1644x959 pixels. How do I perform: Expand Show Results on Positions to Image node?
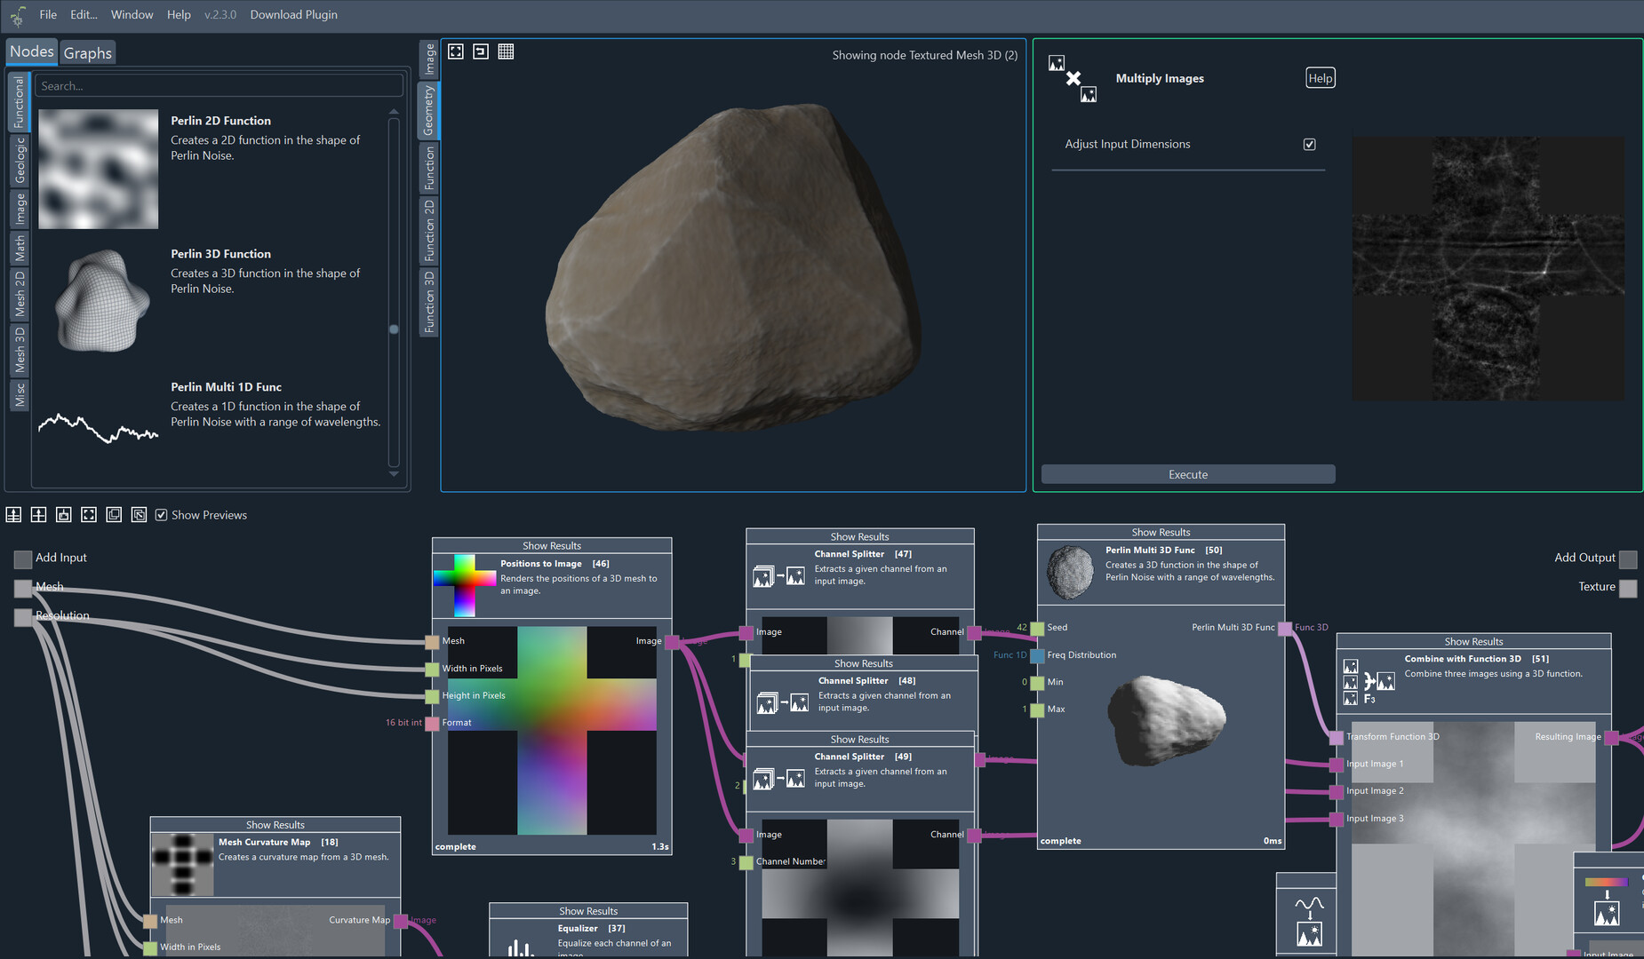551,545
